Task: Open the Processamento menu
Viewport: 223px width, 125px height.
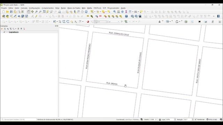Action: click(x=113, y=8)
